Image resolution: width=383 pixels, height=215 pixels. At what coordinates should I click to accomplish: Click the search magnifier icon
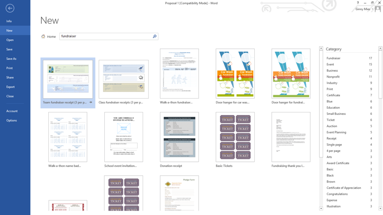(x=155, y=36)
